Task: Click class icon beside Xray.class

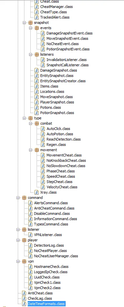Action: point(37,192)
